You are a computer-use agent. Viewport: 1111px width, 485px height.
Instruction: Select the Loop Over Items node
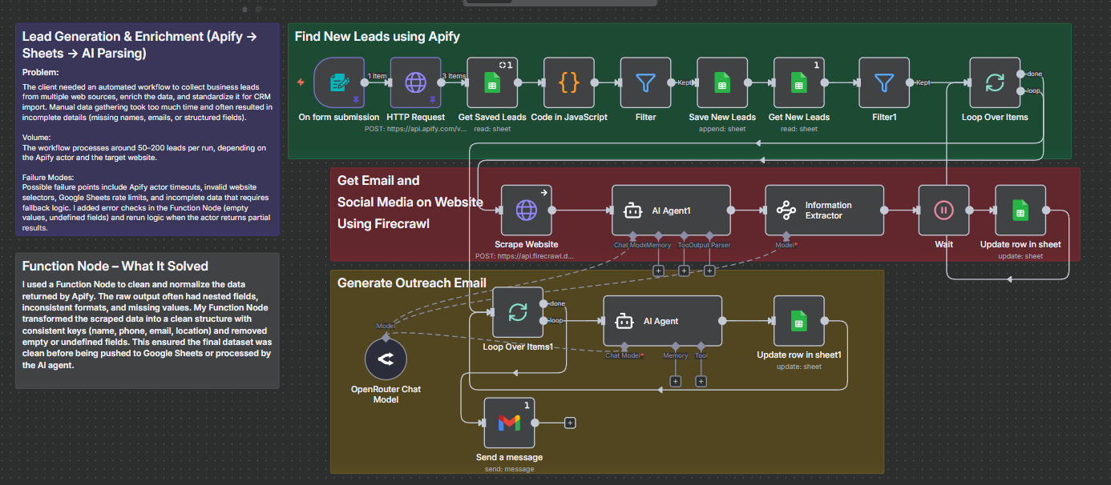click(995, 82)
